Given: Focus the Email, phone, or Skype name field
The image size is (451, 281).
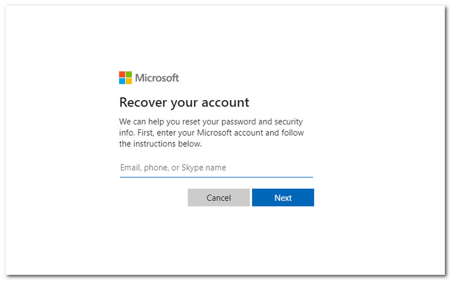Looking at the screenshot, I should pyautogui.click(x=216, y=168).
